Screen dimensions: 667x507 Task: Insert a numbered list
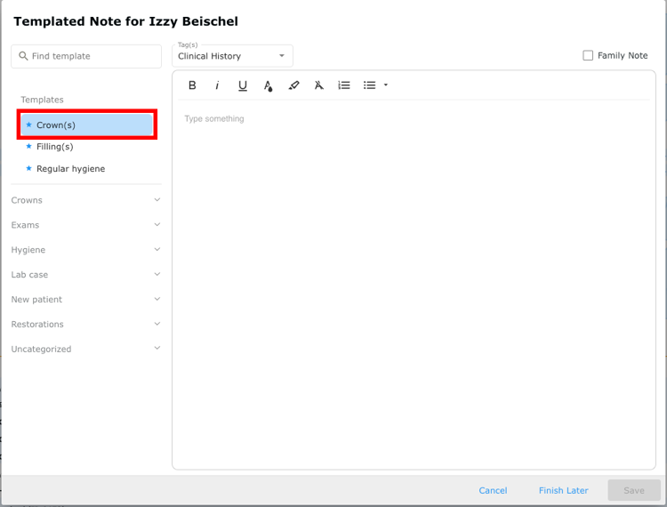pyautogui.click(x=343, y=85)
